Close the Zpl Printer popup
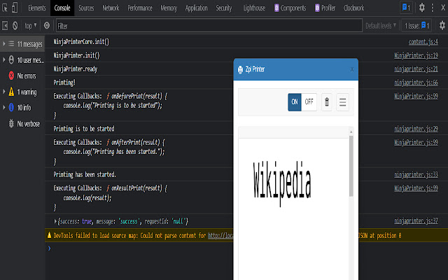 point(352,69)
